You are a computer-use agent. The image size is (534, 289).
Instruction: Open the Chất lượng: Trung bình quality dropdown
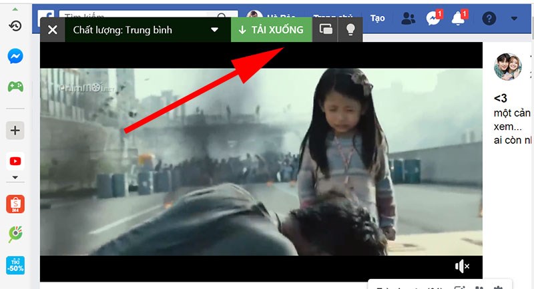point(148,30)
